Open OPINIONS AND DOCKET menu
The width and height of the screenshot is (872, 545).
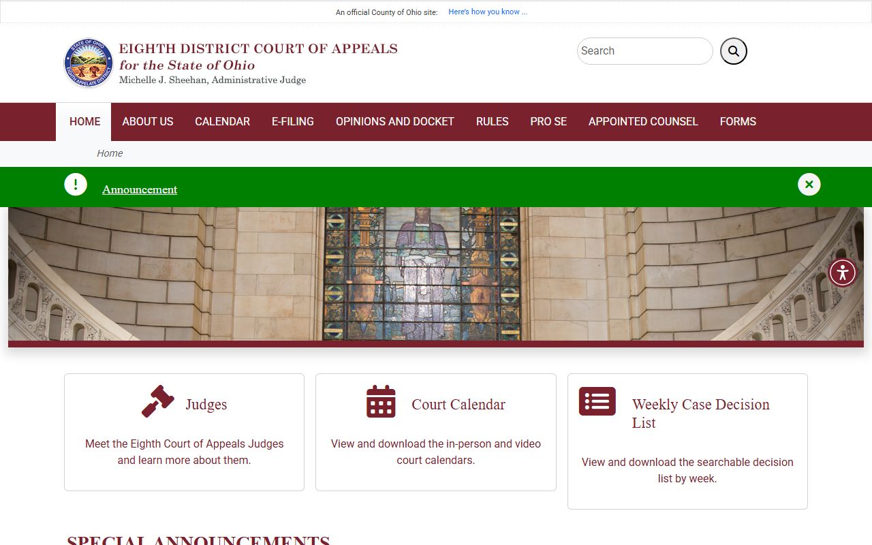(x=395, y=122)
